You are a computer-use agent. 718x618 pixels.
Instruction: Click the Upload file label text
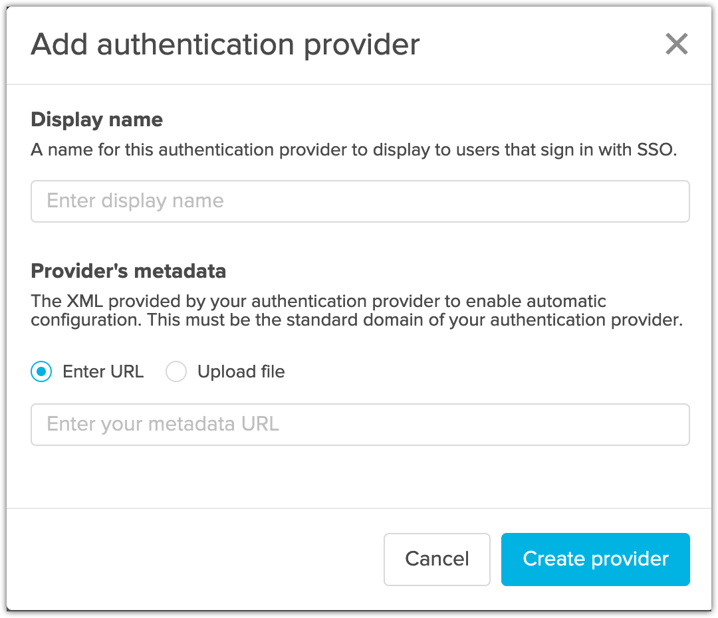[x=241, y=371]
